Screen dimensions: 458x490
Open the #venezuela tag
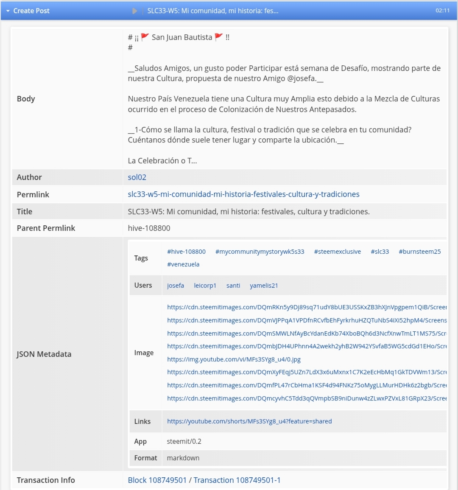(x=183, y=264)
